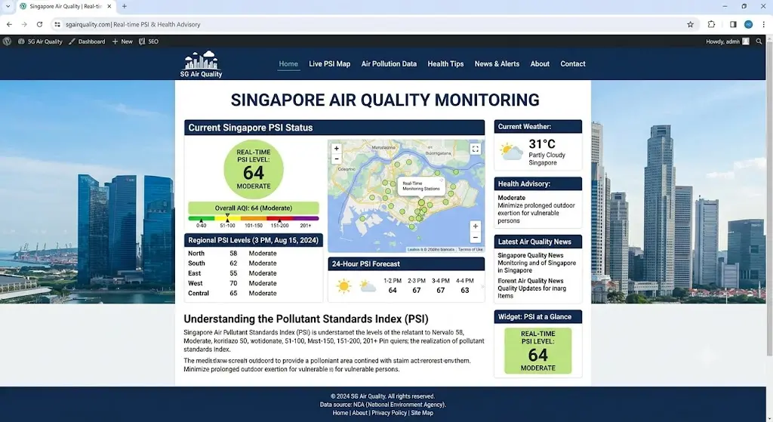Click the WordPress logo in admin bar
This screenshot has width=773, height=422.
(x=7, y=42)
